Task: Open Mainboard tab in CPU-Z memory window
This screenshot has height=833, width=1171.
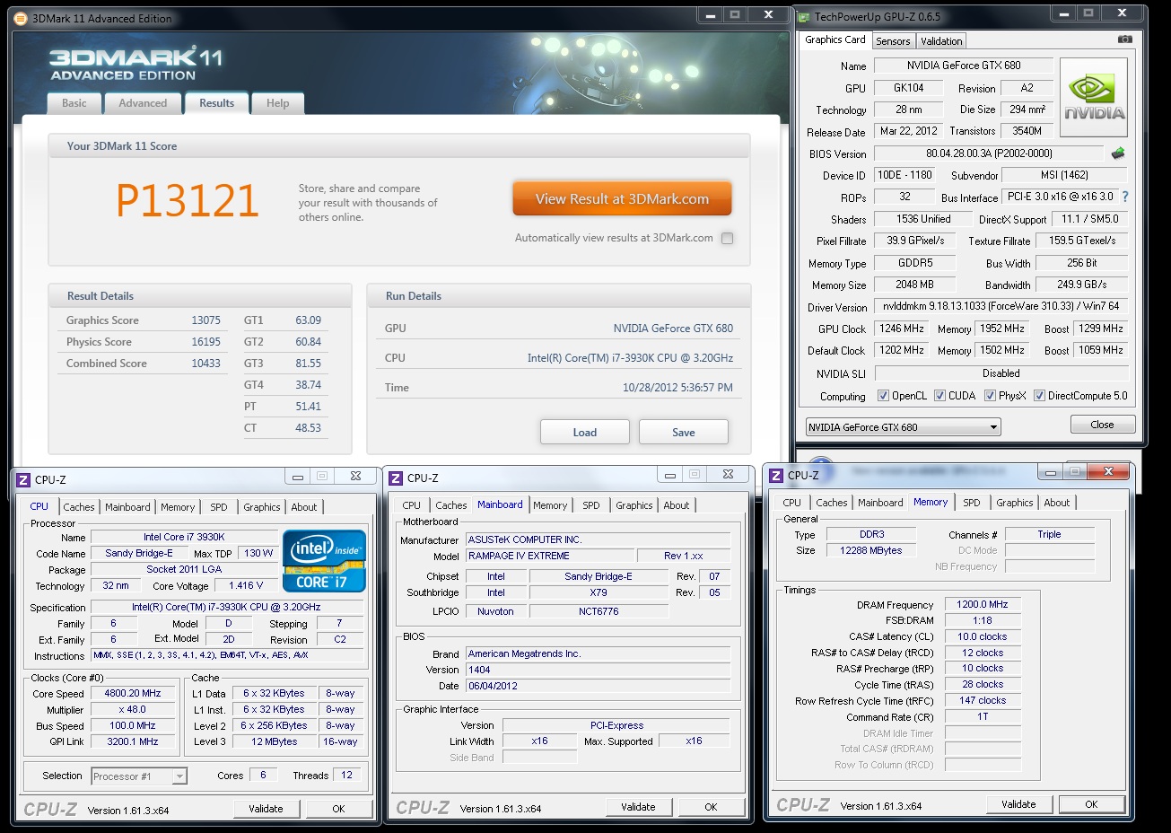Action: click(880, 503)
